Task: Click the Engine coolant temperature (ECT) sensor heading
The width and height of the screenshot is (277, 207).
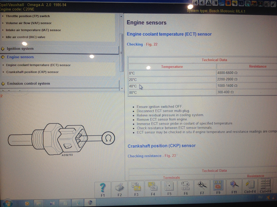Action: (169, 34)
